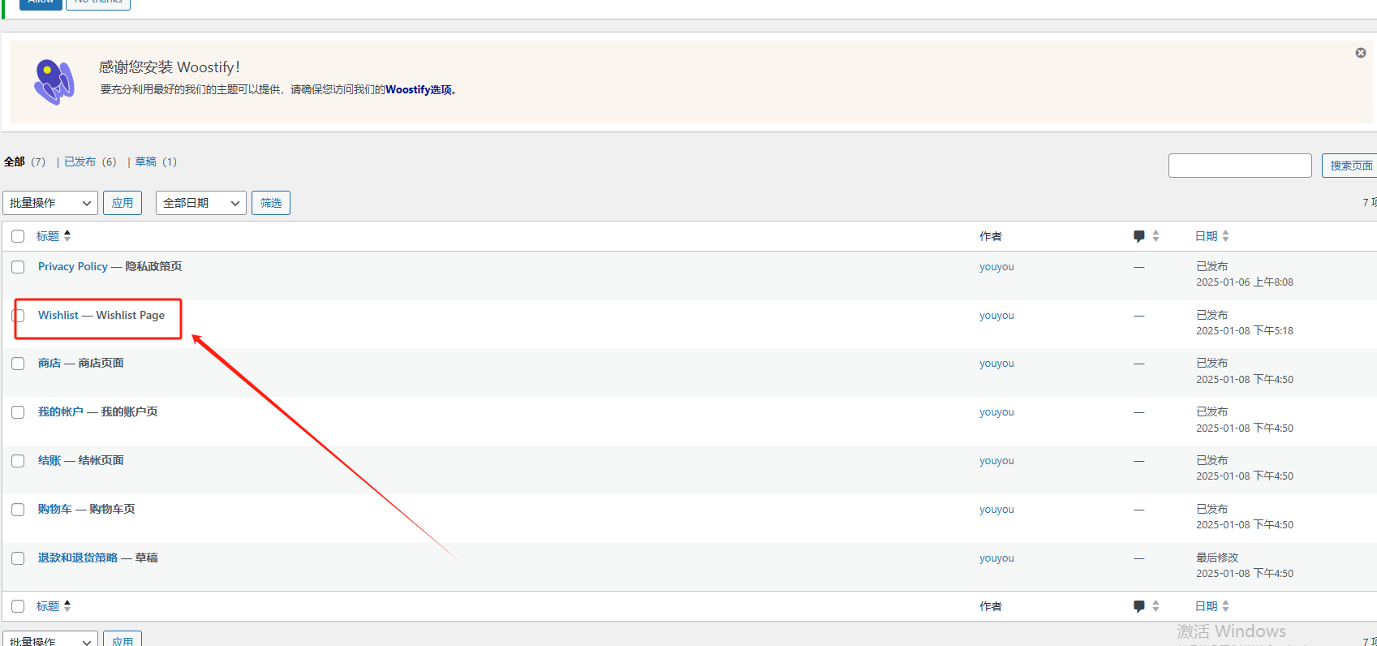Image resolution: width=1377 pixels, height=646 pixels.
Task: Open the Wishlist page link
Action: (58, 315)
